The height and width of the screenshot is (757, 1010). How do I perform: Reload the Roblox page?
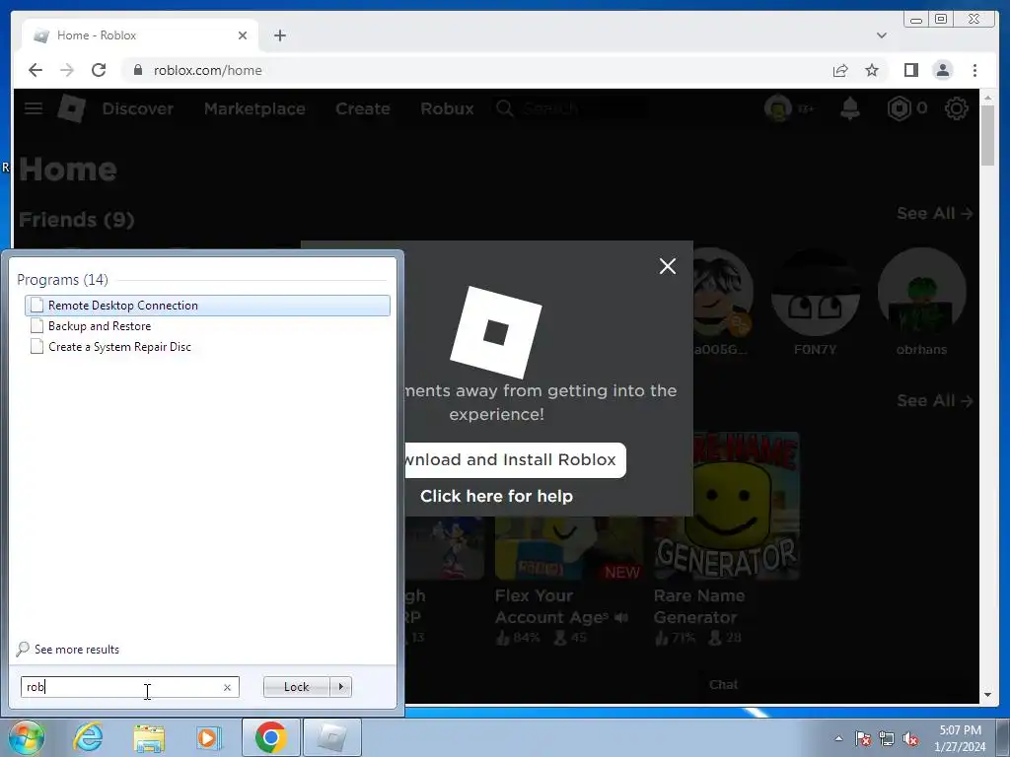(99, 70)
